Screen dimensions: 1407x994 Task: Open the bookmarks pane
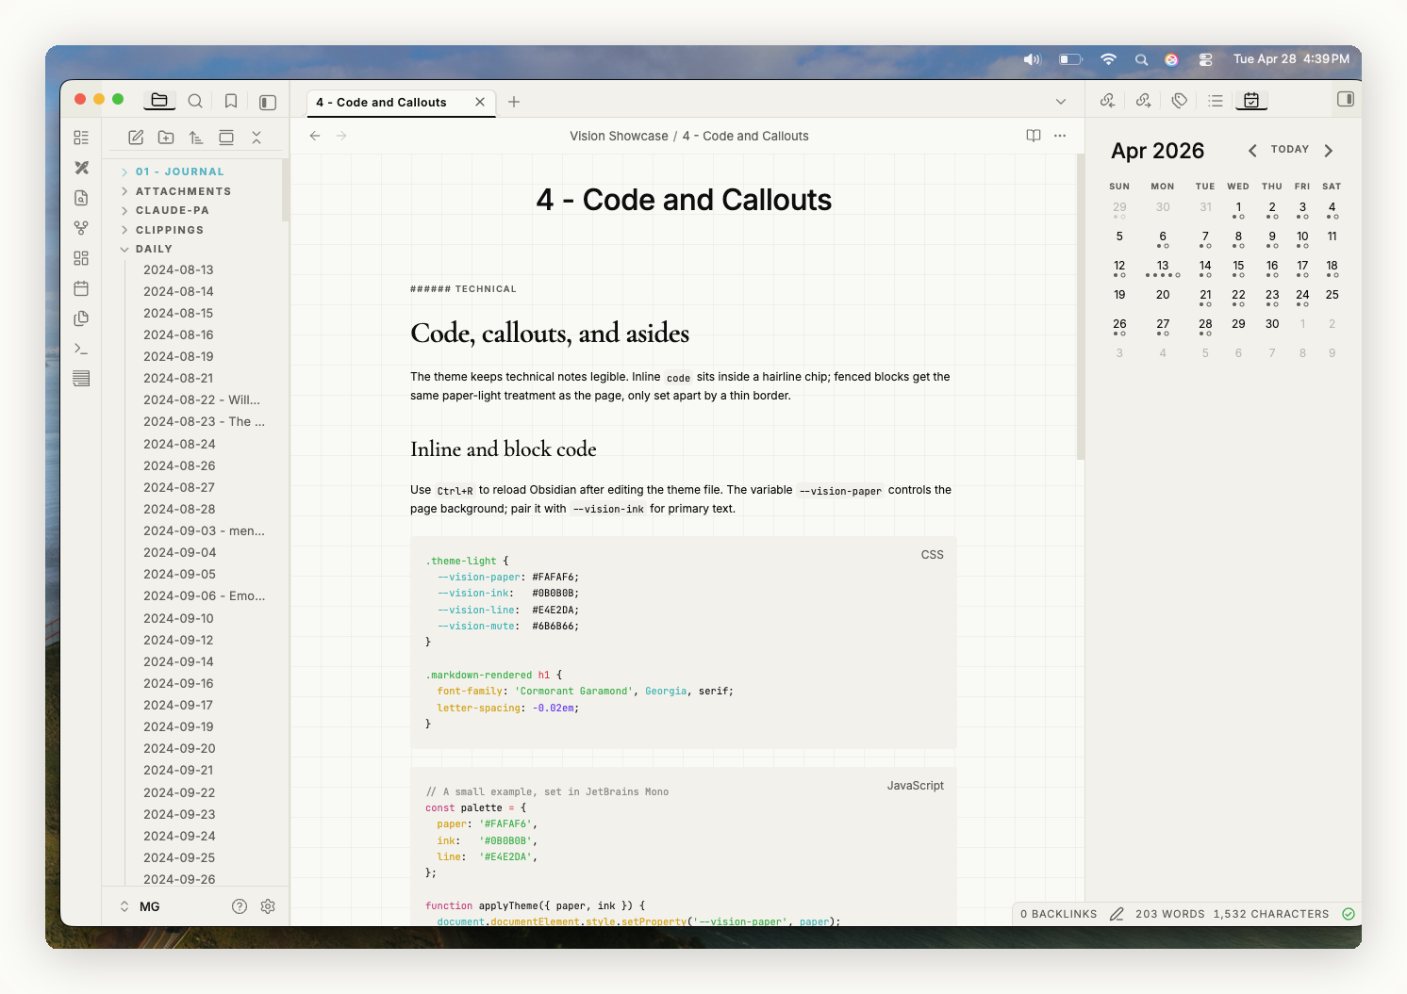[x=231, y=101]
